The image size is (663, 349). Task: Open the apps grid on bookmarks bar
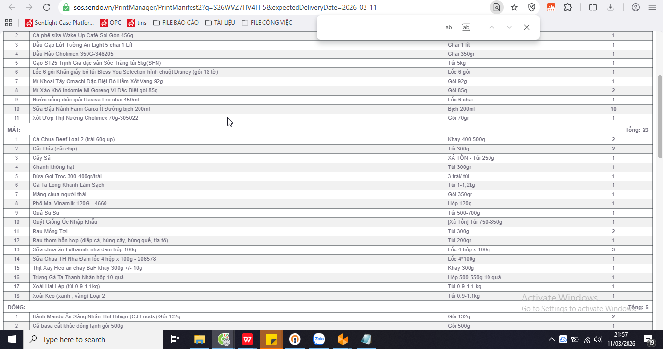(9, 22)
